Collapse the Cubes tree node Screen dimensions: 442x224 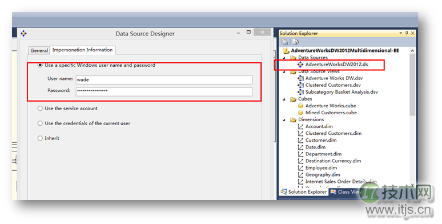pyautogui.click(x=284, y=99)
